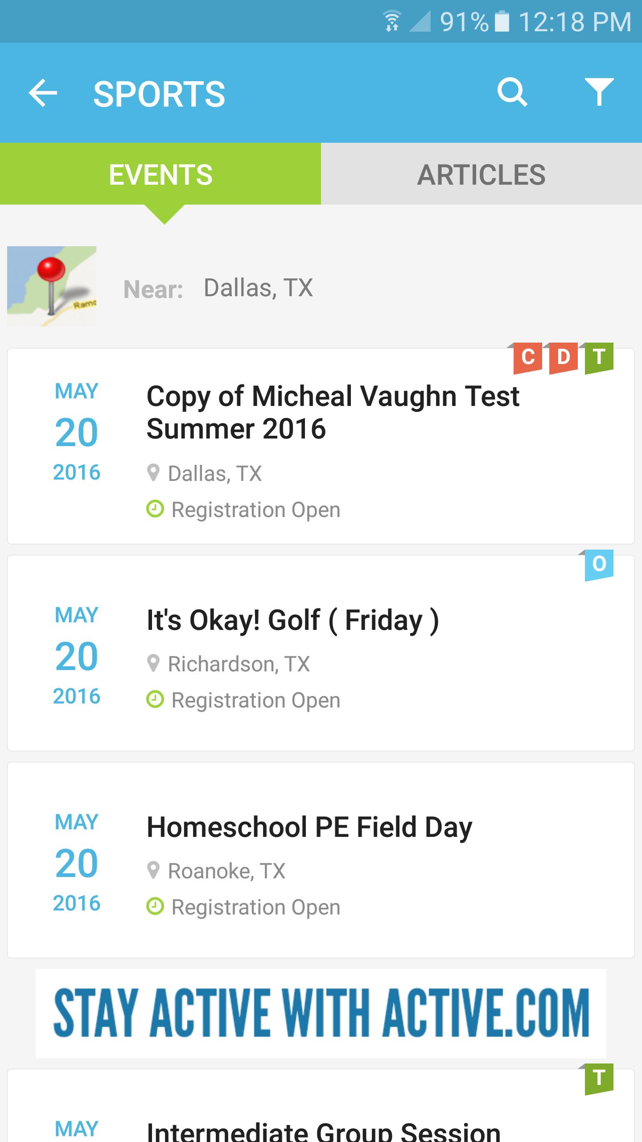Tap the blue O category badge
Image resolution: width=642 pixels, height=1142 pixels.
[599, 565]
